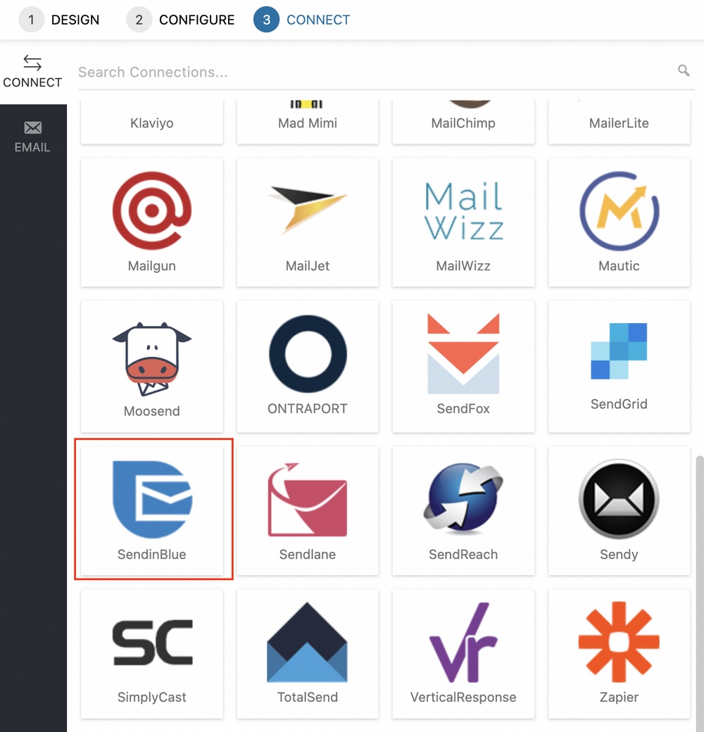
Task: Pick the Sendy envelope icon
Action: pyautogui.click(x=618, y=498)
